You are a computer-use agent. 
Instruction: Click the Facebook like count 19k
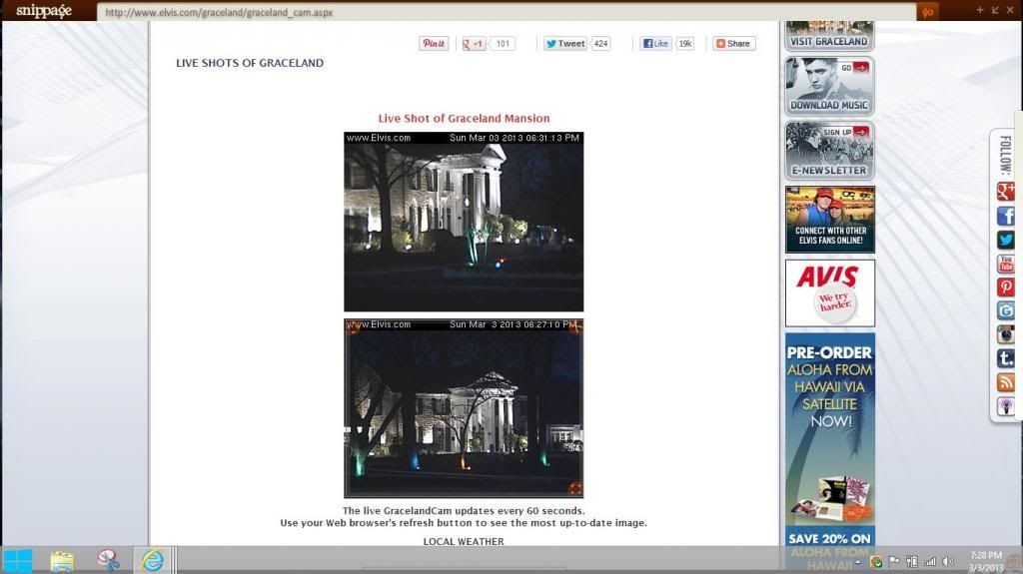click(685, 44)
